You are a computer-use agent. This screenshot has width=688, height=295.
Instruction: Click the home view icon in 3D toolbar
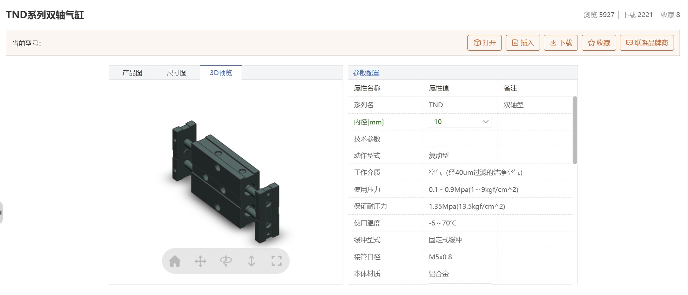point(175,261)
